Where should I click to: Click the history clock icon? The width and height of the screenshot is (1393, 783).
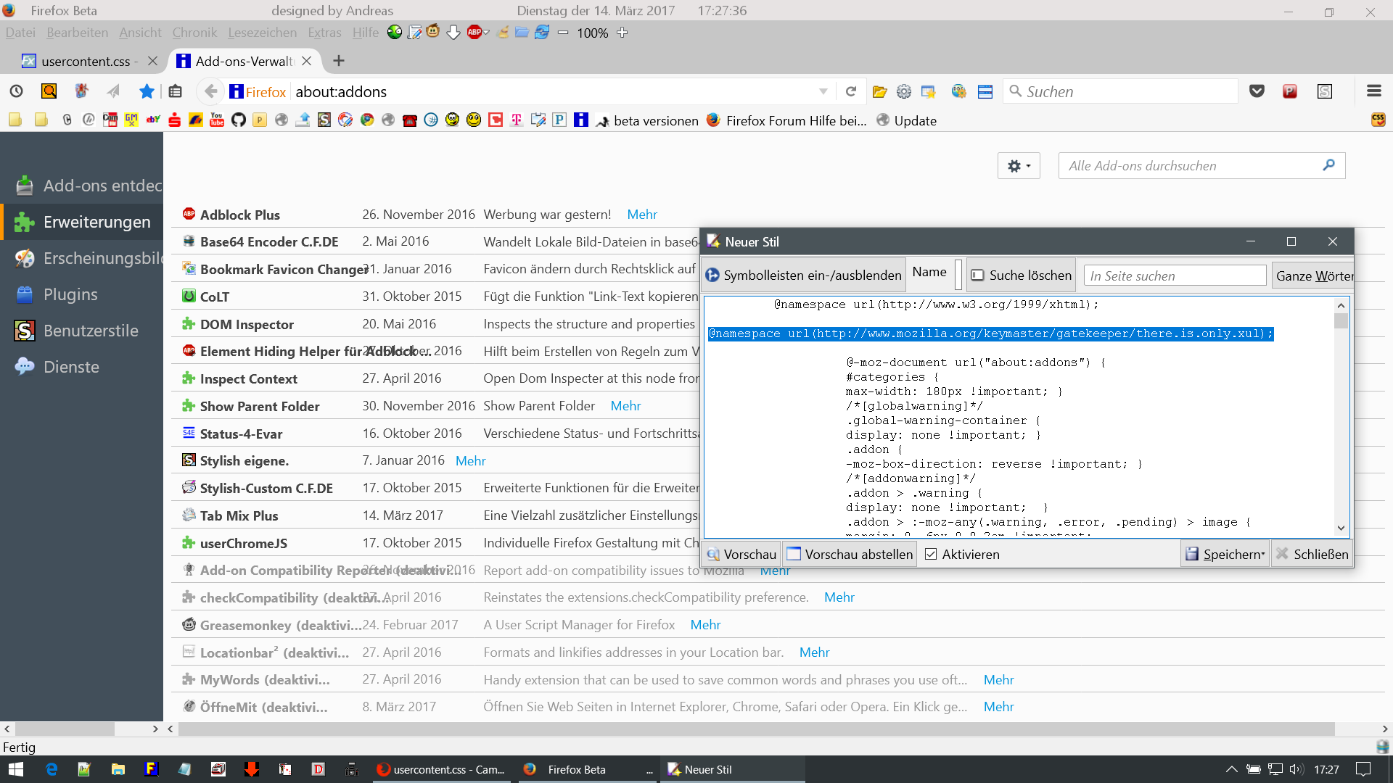pyautogui.click(x=16, y=91)
